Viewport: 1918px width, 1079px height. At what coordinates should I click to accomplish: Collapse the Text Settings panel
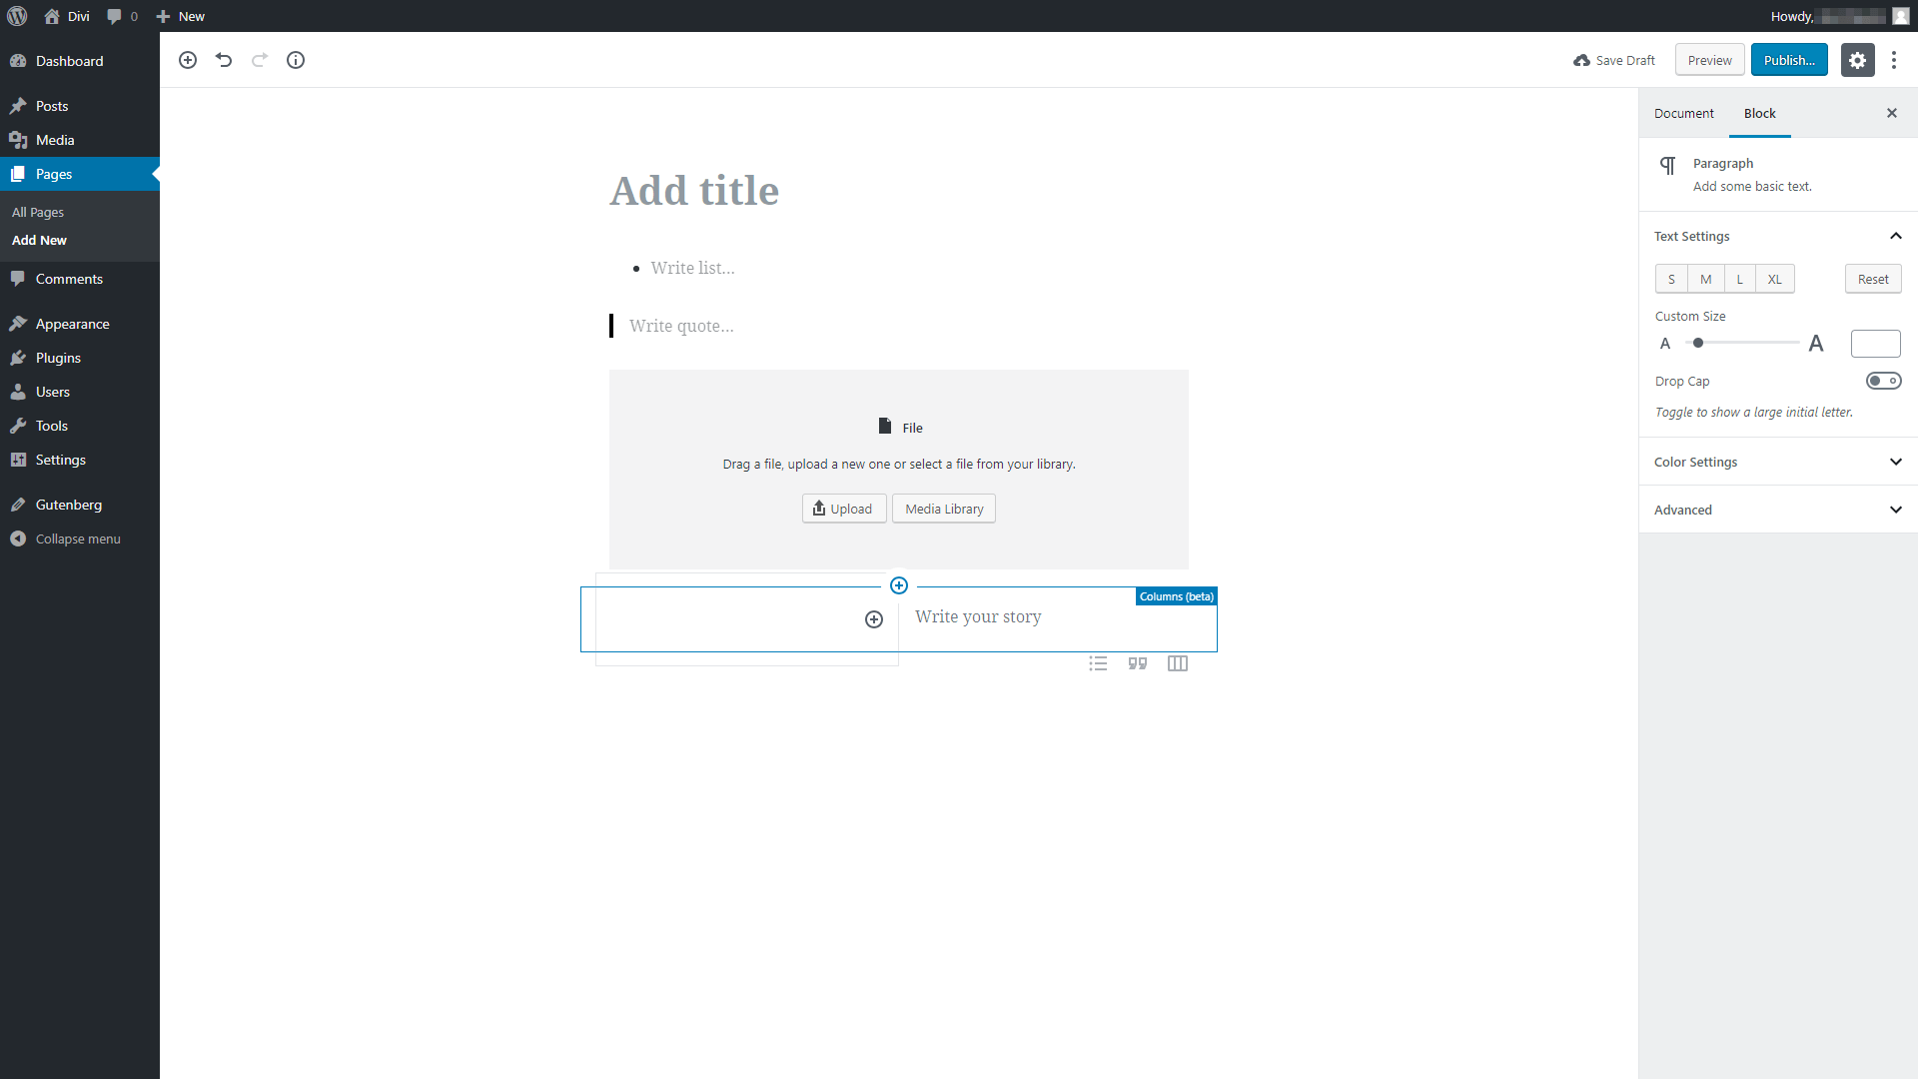[1896, 236]
